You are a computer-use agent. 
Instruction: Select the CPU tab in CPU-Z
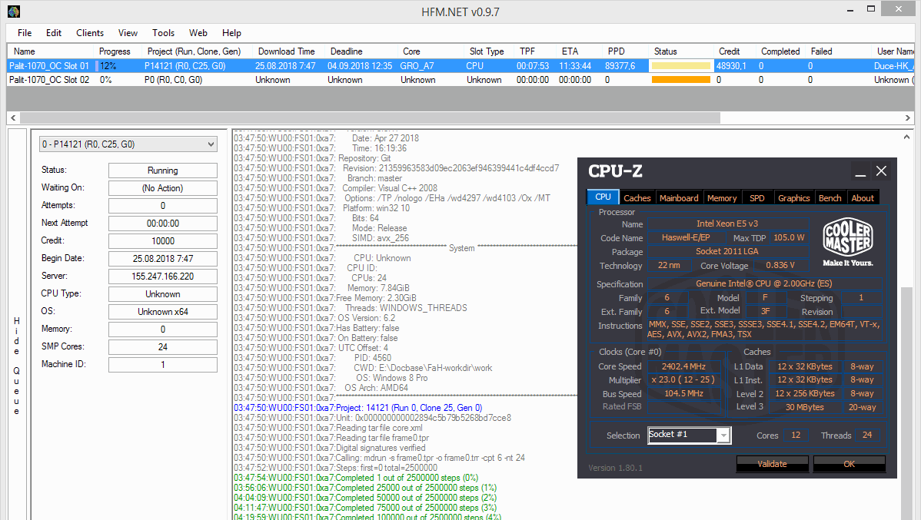pos(603,197)
